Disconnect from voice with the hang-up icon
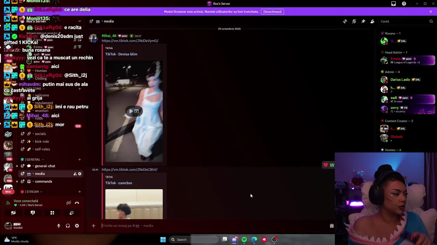 77,203
